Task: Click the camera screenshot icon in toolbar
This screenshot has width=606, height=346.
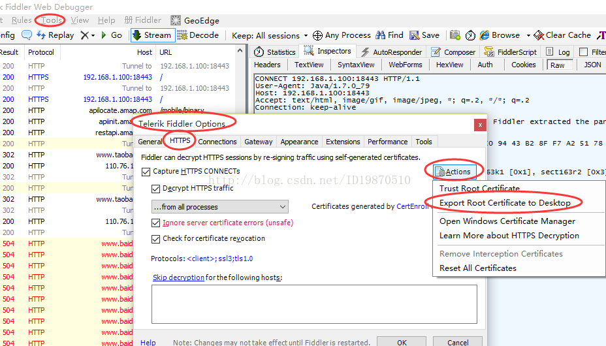Action: [x=455, y=35]
